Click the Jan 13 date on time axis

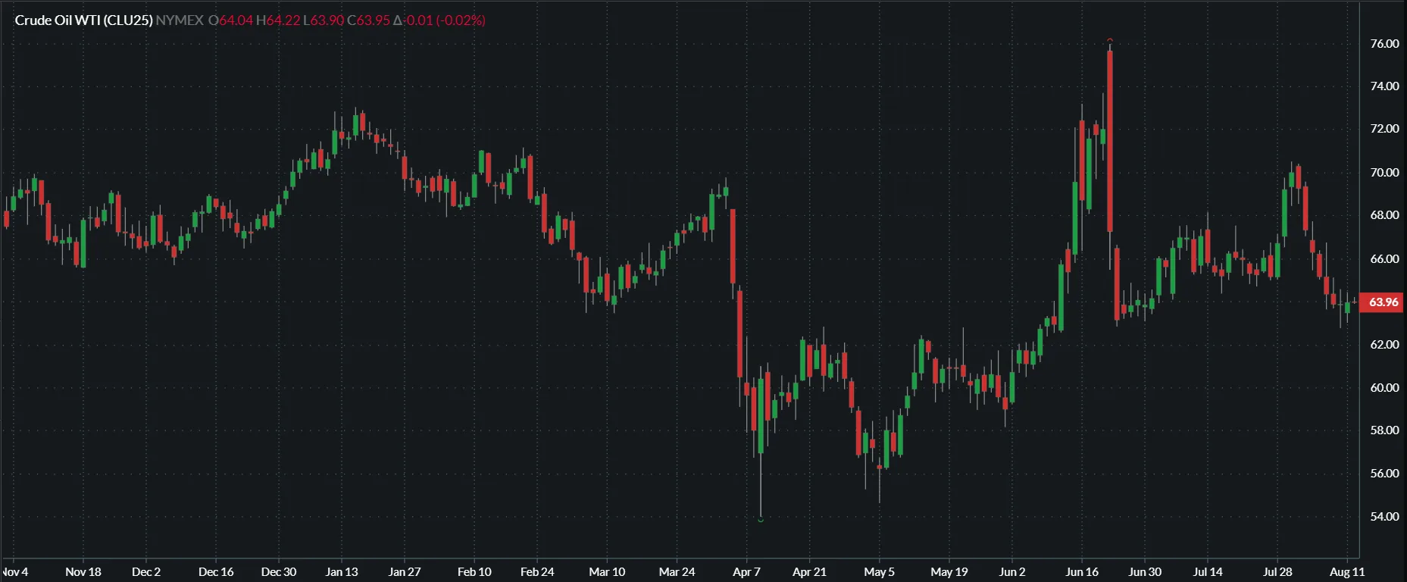point(341,572)
